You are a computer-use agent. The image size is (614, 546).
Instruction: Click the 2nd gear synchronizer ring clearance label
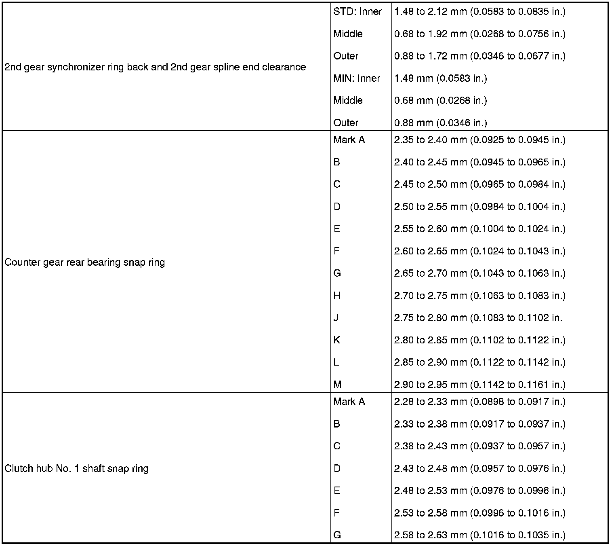(x=155, y=67)
